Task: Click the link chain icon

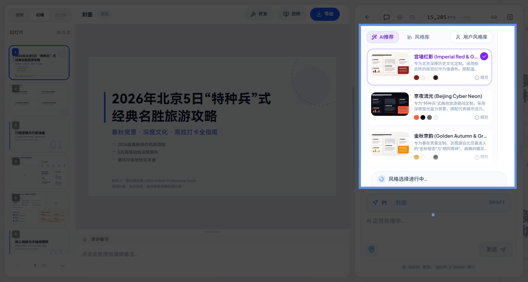Action: tap(494, 17)
